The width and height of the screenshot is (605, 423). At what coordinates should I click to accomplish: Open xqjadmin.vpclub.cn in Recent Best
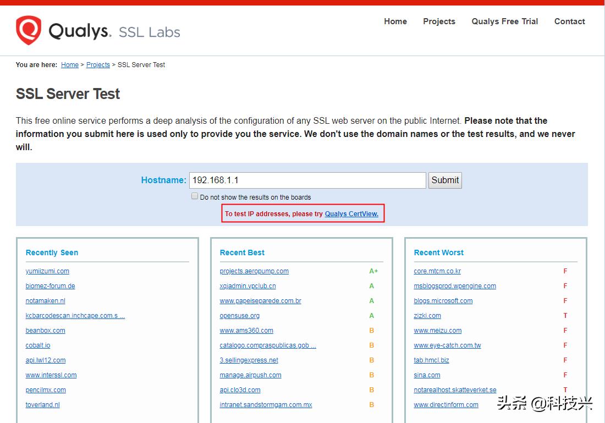(248, 286)
